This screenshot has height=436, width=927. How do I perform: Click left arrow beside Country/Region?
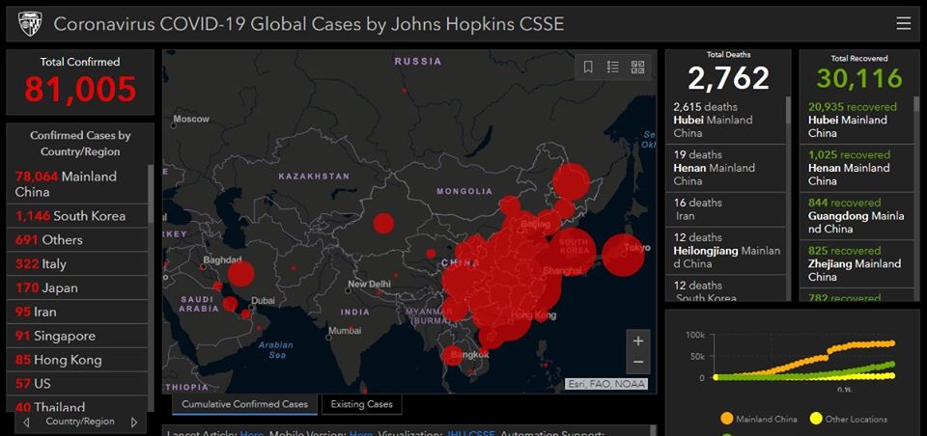[26, 422]
